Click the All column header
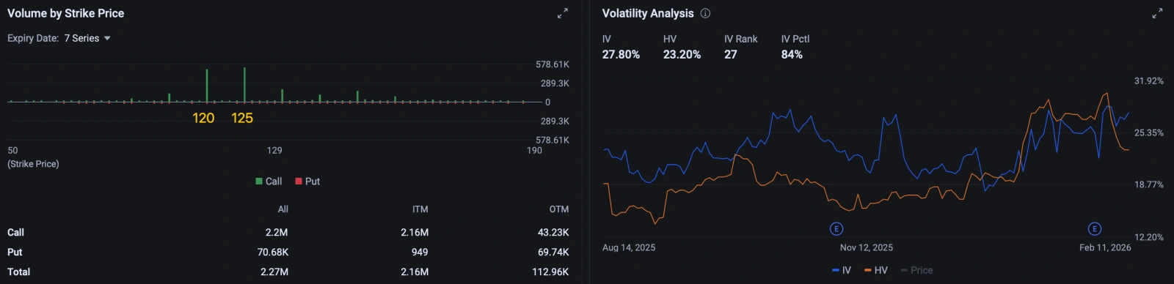Screen dimensions: 1174x284 coord(283,209)
